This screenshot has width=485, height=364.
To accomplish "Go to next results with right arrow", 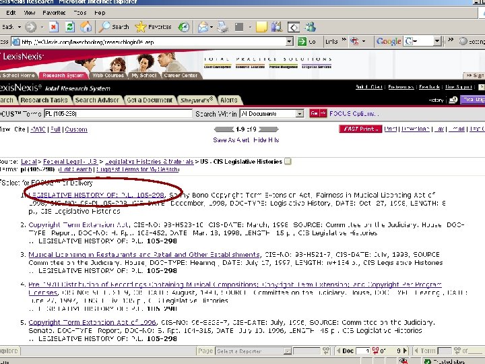I will pyautogui.click(x=269, y=129).
